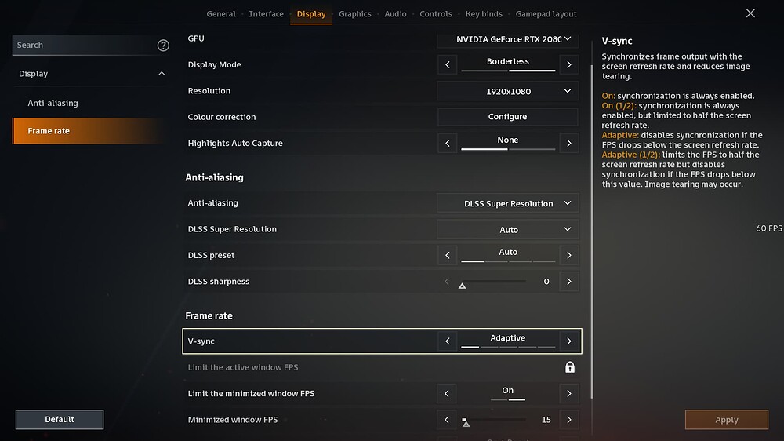Viewport: 784px width, 441px height.
Task: Switch to the Graphics tab
Action: 355,14
